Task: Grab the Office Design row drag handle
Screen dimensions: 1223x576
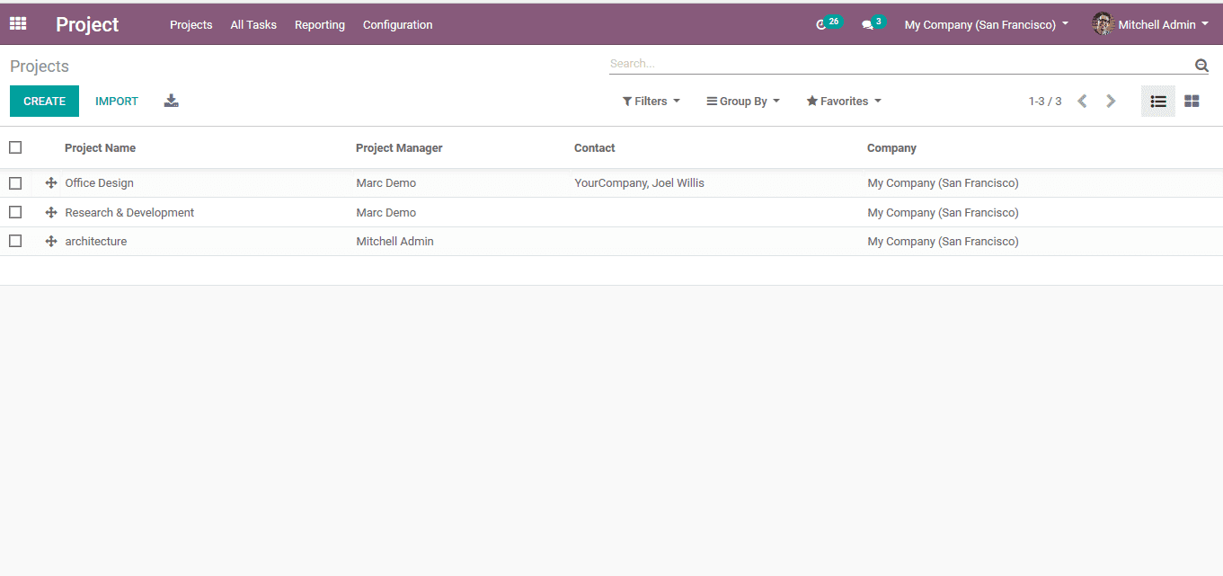Action: [51, 183]
